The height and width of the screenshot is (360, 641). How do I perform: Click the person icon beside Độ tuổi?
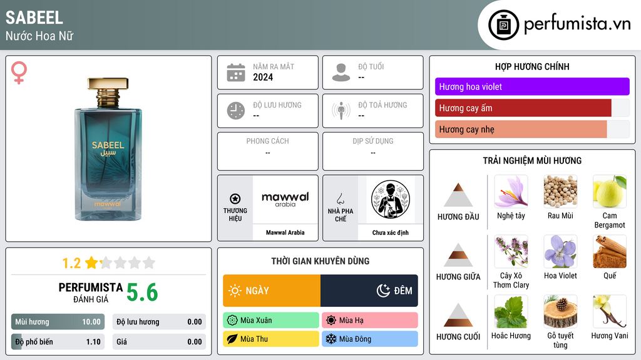341,72
